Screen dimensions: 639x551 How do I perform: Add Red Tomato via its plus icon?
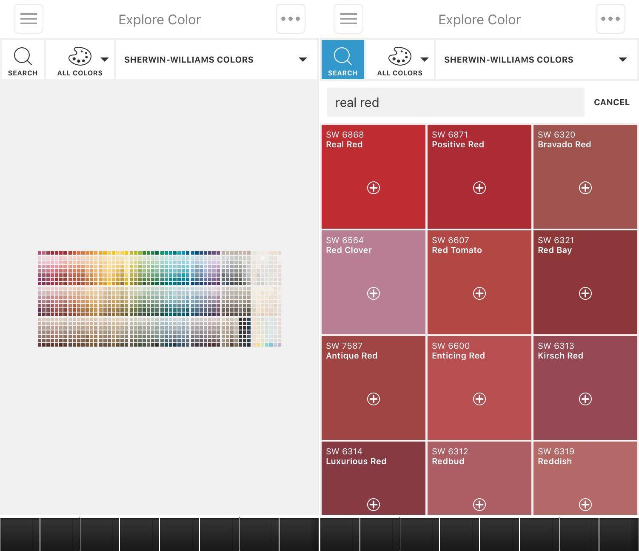pyautogui.click(x=479, y=293)
